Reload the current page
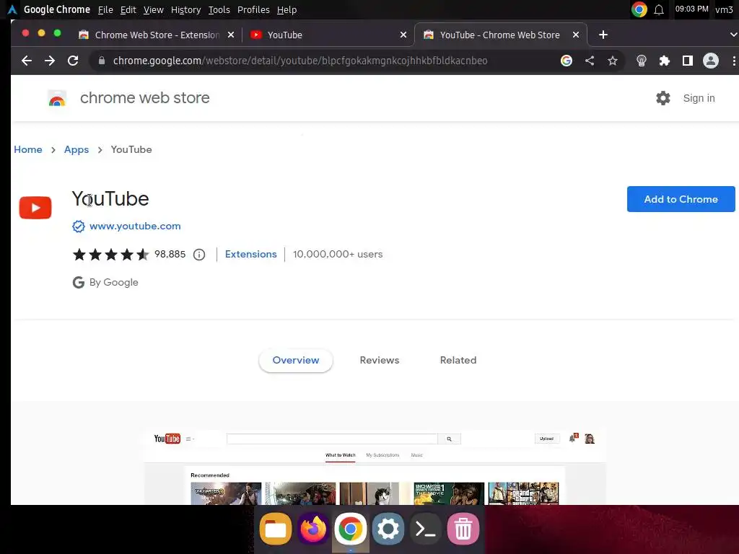The image size is (739, 554). click(x=73, y=61)
